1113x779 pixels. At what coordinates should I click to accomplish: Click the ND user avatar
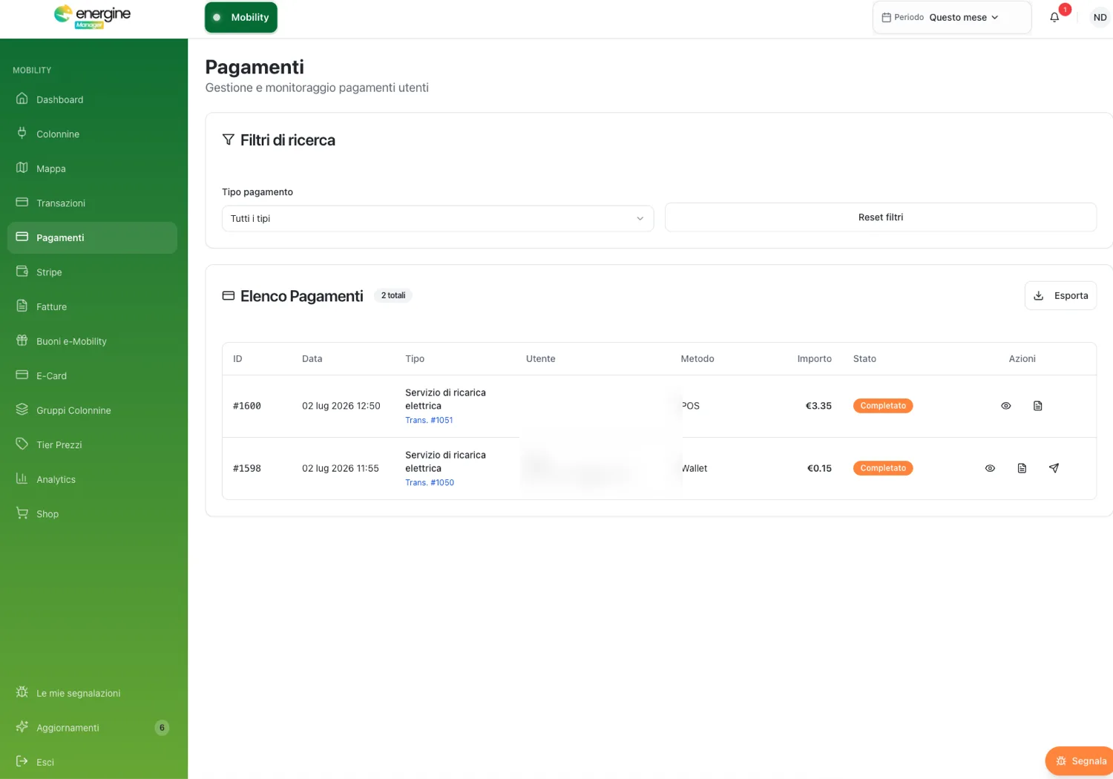pyautogui.click(x=1100, y=17)
